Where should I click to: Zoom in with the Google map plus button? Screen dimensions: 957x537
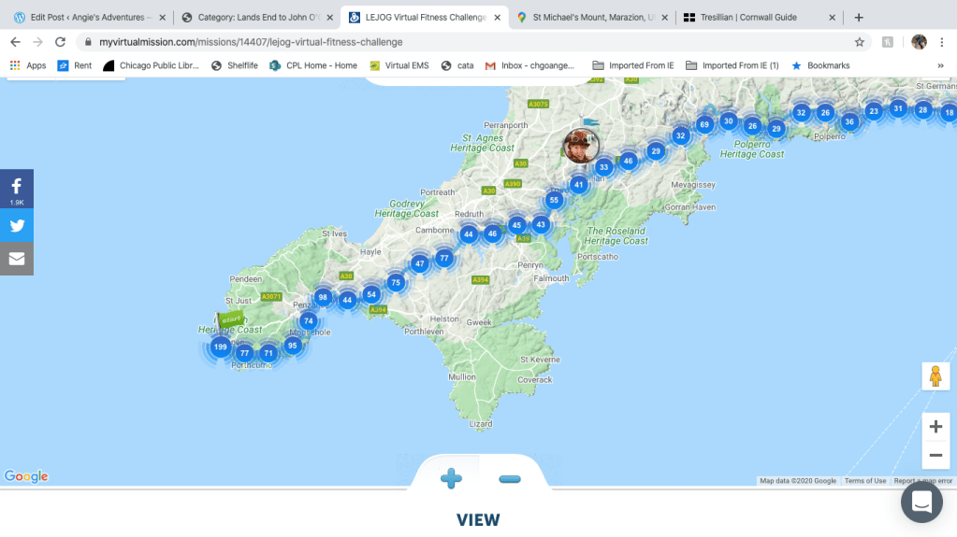(935, 427)
